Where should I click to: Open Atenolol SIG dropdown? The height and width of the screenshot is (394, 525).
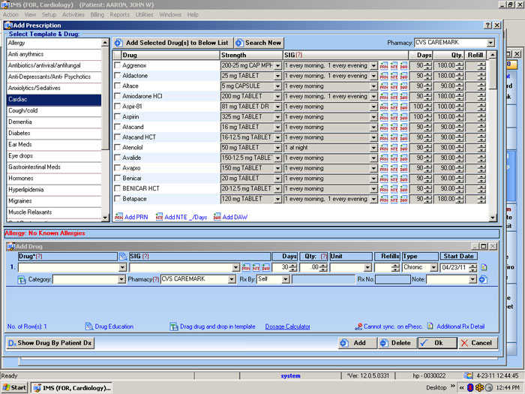[x=373, y=148]
